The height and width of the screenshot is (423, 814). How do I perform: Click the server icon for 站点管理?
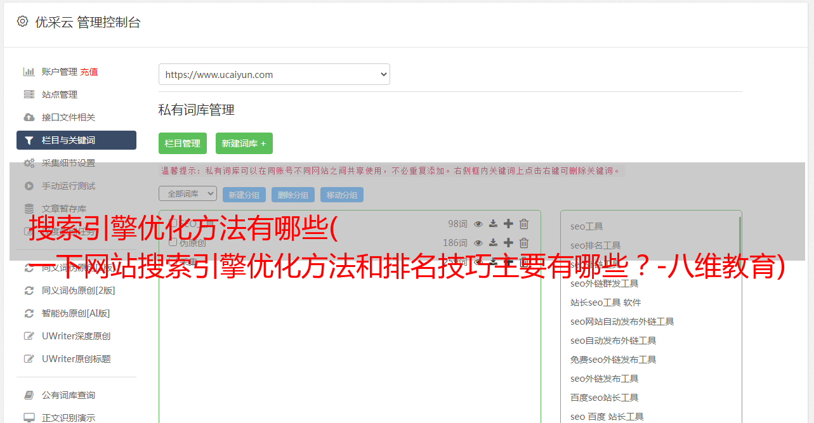[29, 94]
